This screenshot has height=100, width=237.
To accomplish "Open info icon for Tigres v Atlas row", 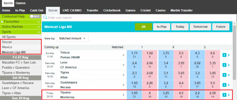I will point(224,75).
